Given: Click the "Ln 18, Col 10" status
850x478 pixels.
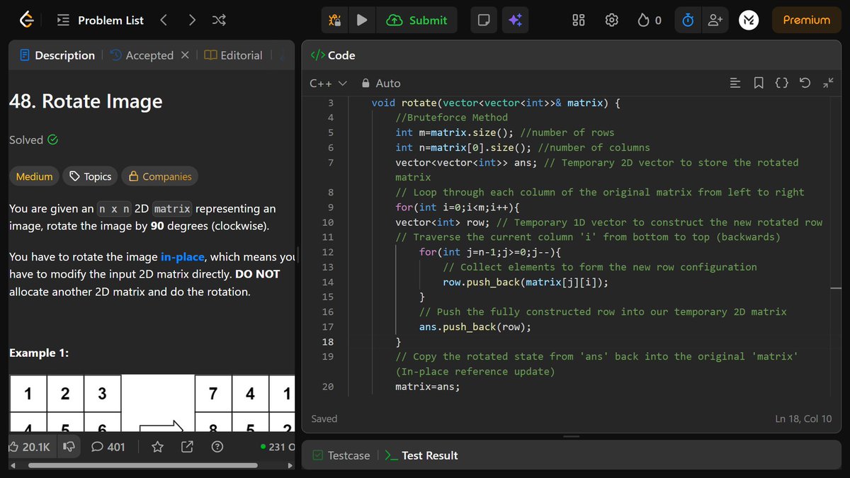Looking at the screenshot, I should 803,419.
